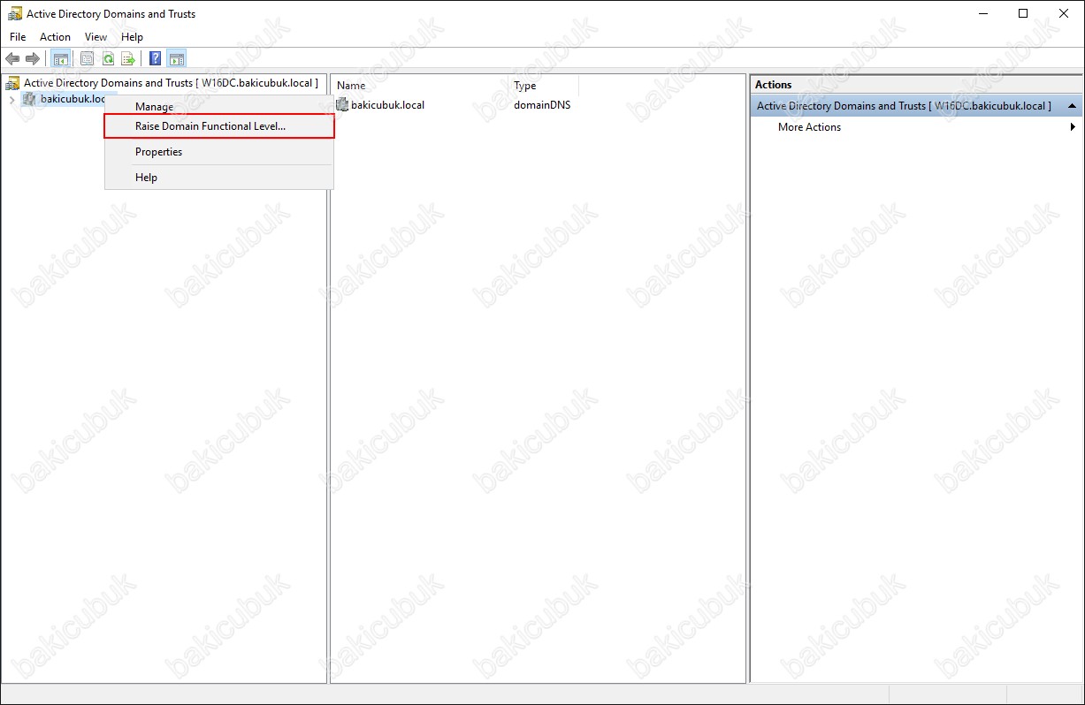The width and height of the screenshot is (1085, 705).
Task: Maximize the Domains and Trusts window
Action: tap(1023, 13)
